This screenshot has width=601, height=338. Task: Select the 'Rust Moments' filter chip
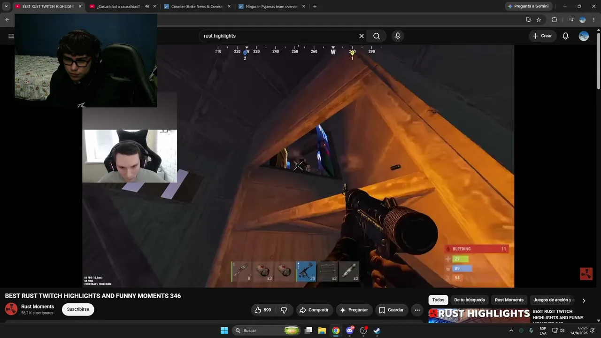(509, 300)
